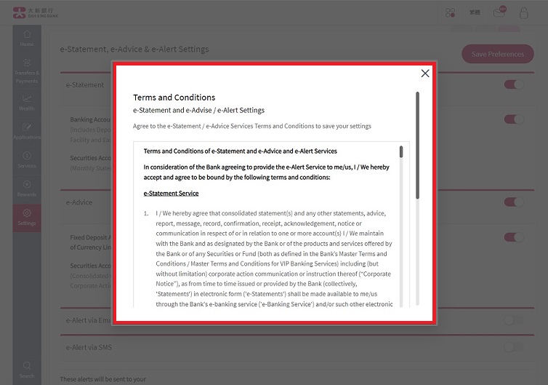This screenshot has width=548, height=385.
Task: Click the 'e-Advice' section label
Action: pos(79,202)
